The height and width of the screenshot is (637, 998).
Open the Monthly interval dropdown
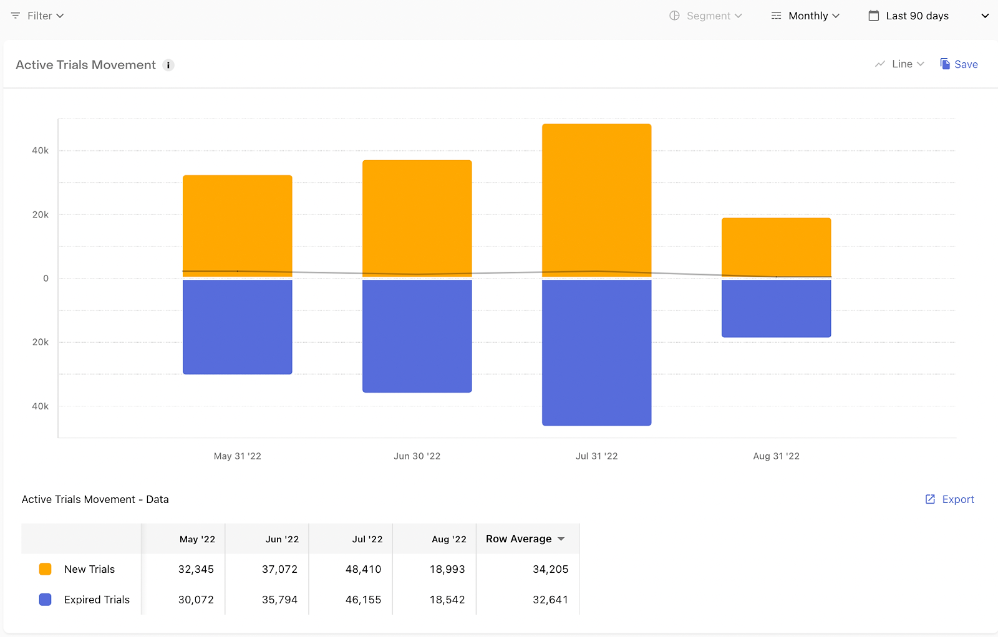[805, 16]
